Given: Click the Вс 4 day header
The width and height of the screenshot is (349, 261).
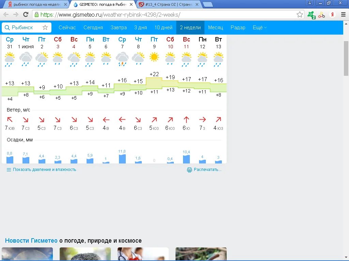Looking at the screenshot, I should [x=74, y=42].
